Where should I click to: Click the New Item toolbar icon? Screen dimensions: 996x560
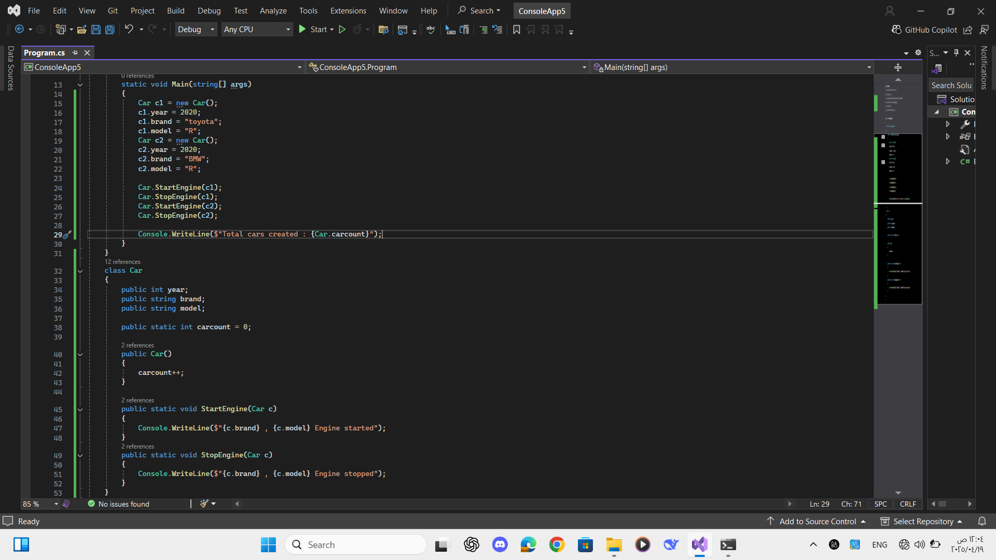point(61,30)
